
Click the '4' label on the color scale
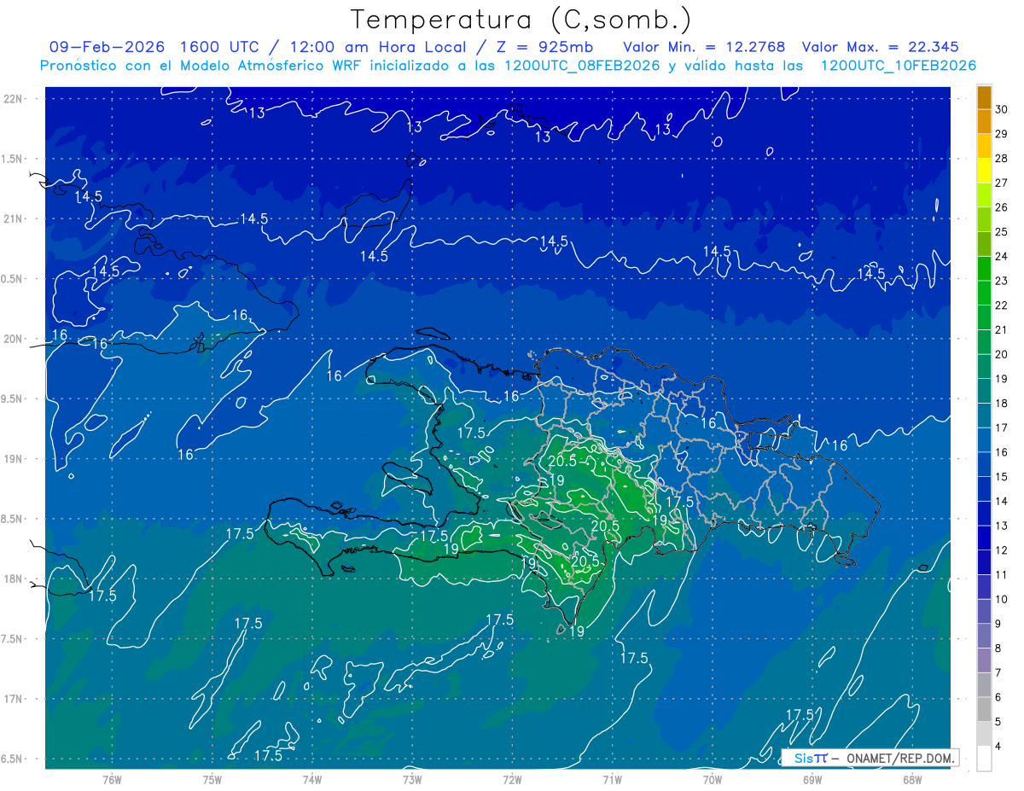(x=999, y=747)
